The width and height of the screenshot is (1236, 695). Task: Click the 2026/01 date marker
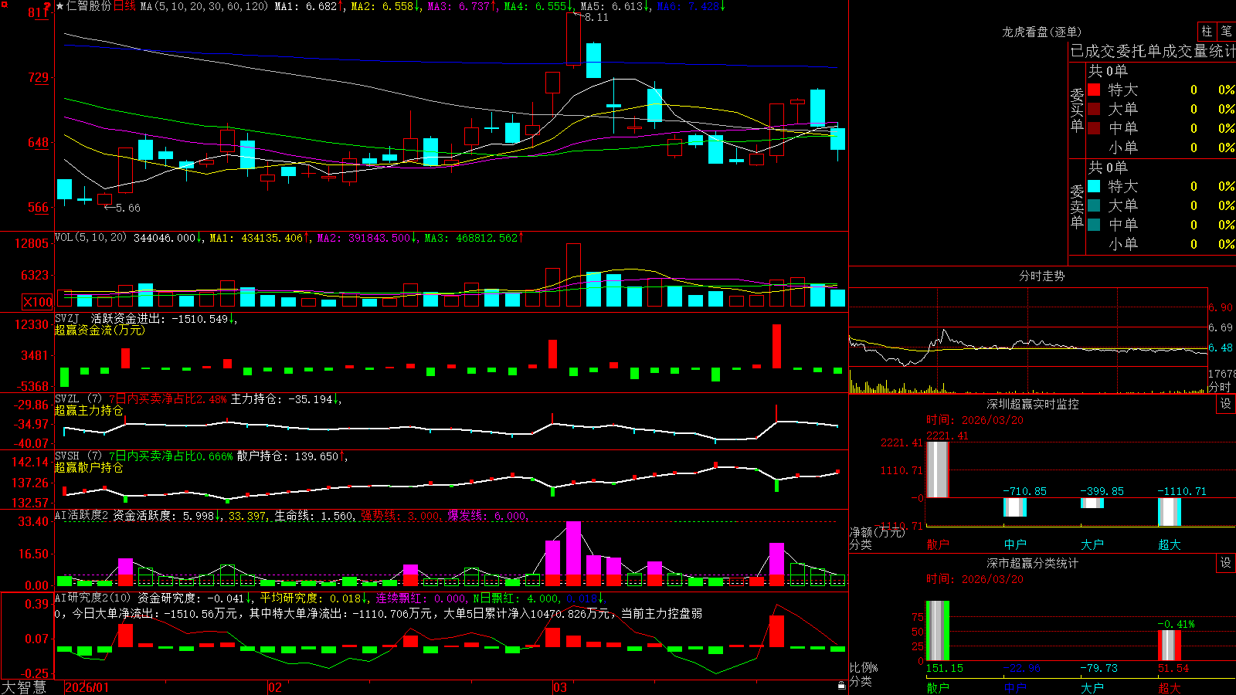(87, 687)
